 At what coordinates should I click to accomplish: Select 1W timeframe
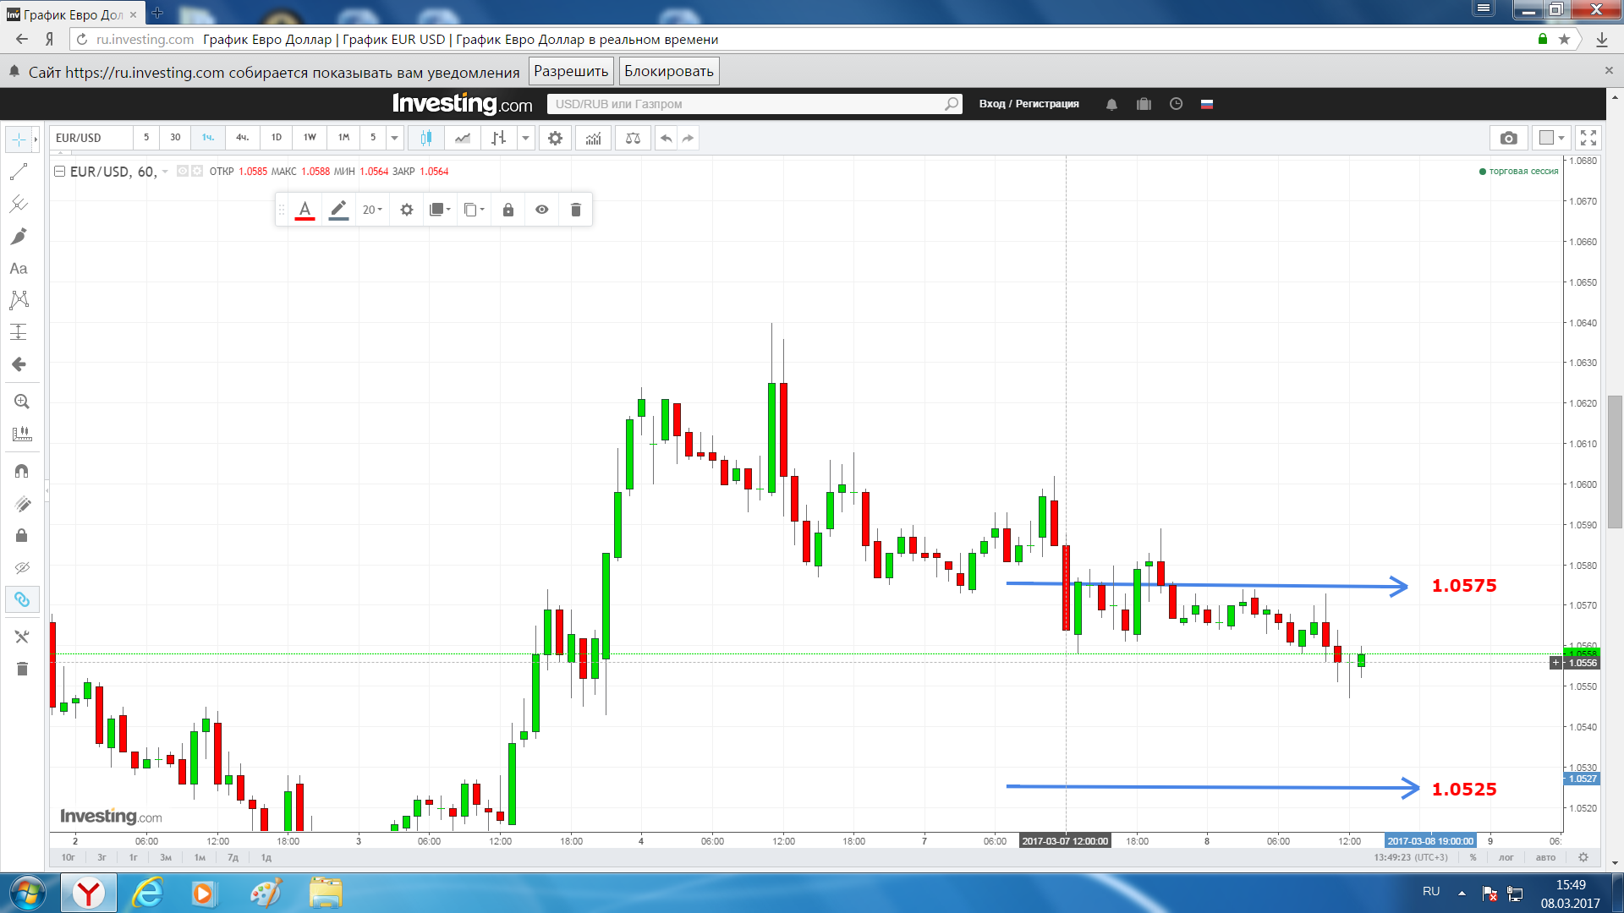(x=310, y=137)
